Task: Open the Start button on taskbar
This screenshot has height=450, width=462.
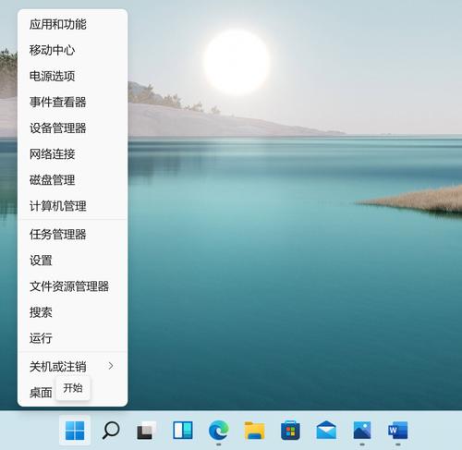Action: click(x=75, y=431)
